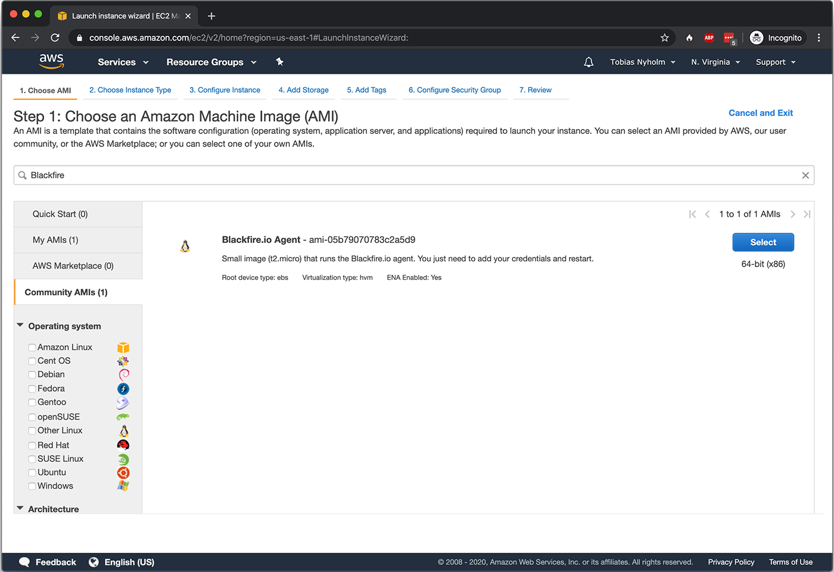The image size is (834, 572).
Task: Go to next AMI results page
Action: (x=793, y=214)
